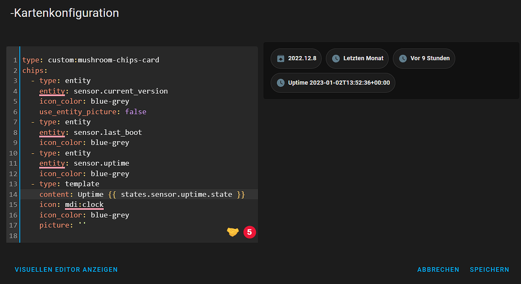Screen dimensions: 521x284
Task: Click the clock icon on Letzten Monat chip
Action: 336,59
